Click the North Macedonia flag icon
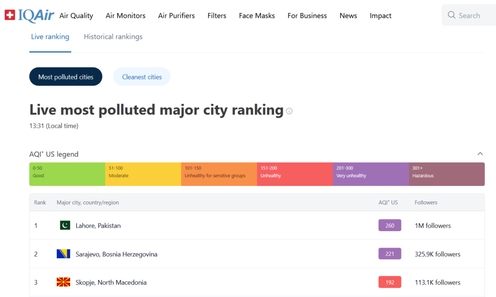The width and height of the screenshot is (496, 297). pyautogui.click(x=63, y=282)
